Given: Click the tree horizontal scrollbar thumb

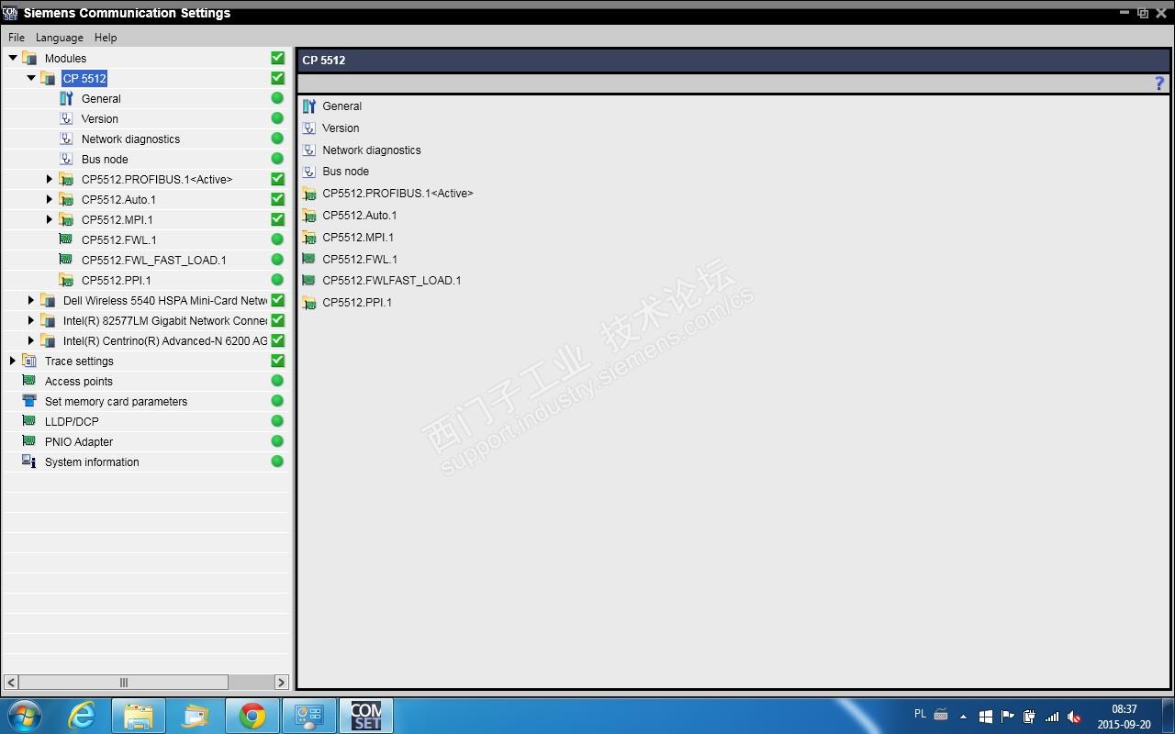Looking at the screenshot, I should coord(124,683).
